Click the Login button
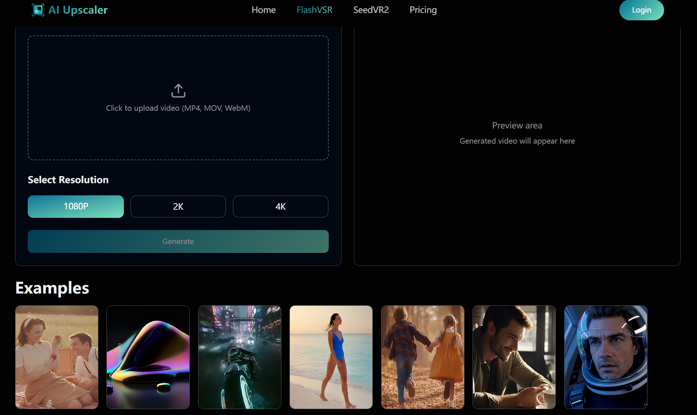The height and width of the screenshot is (415, 697). tap(641, 10)
